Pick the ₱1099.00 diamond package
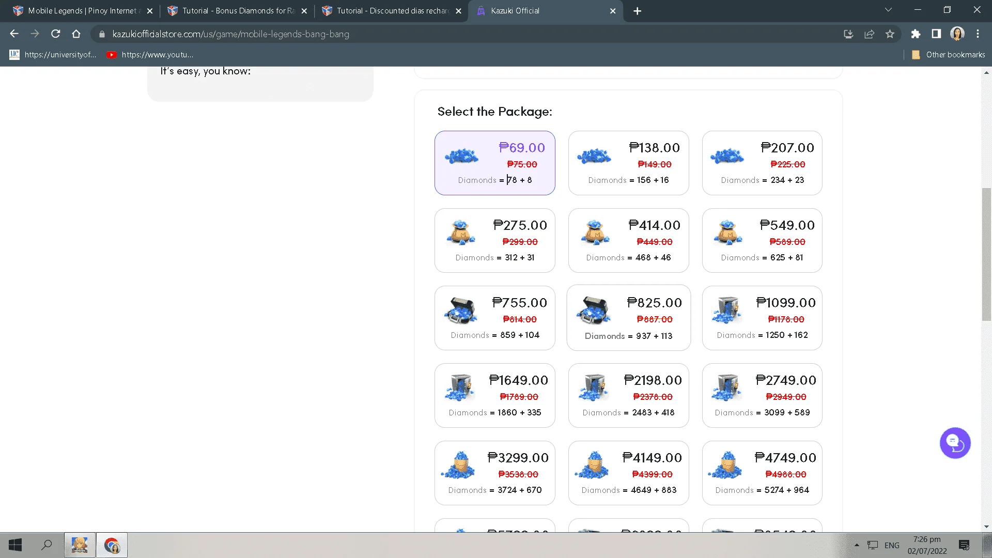This screenshot has width=992, height=558. pos(762,318)
